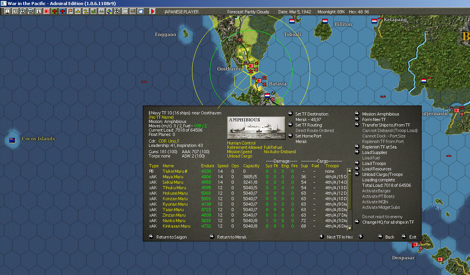The height and width of the screenshot is (275, 470).
Task: Click the Japanese rising sun flag toolbar icon
Action: pyautogui.click(x=46, y=11)
